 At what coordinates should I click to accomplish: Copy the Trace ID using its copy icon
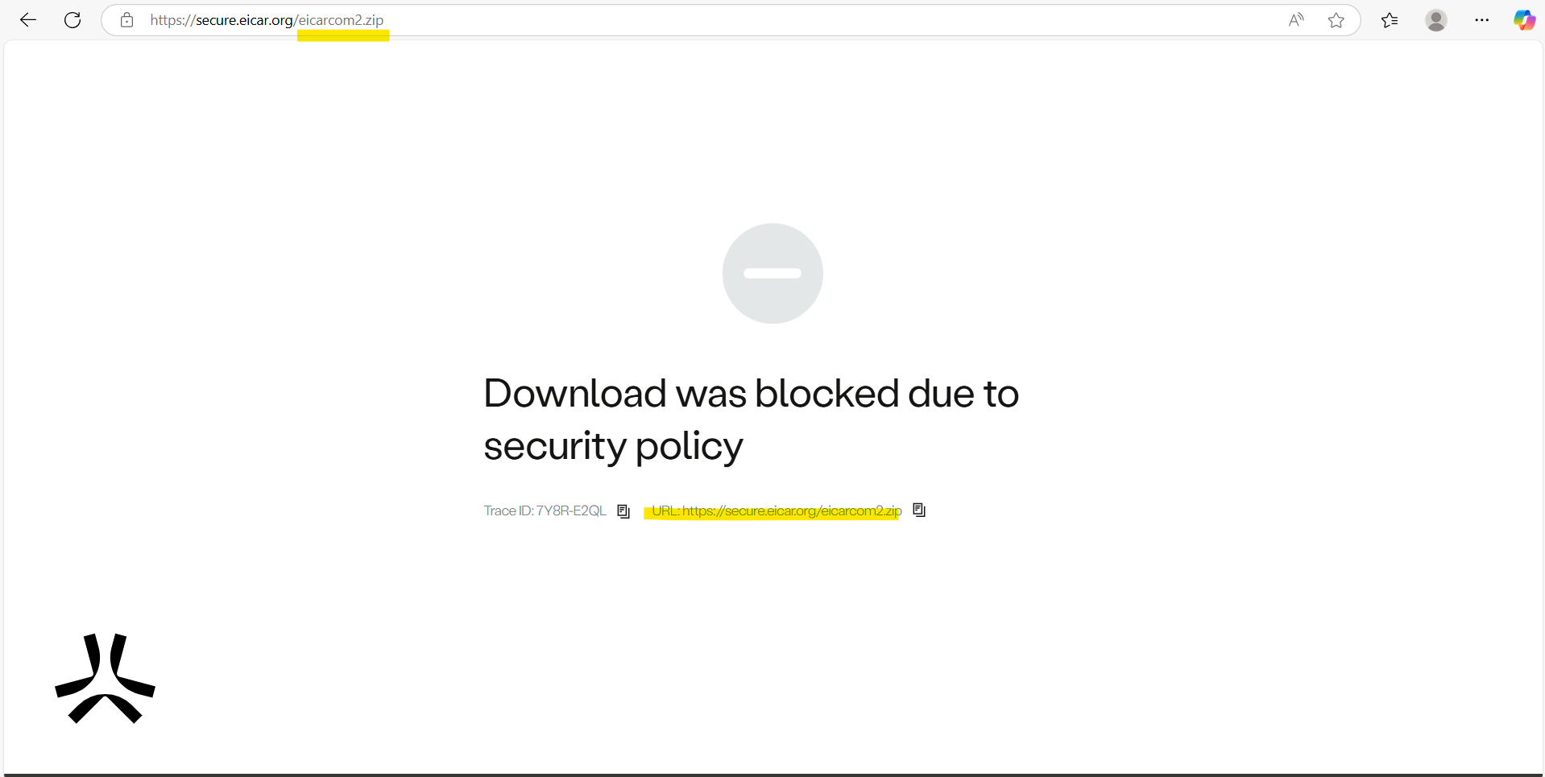click(623, 511)
